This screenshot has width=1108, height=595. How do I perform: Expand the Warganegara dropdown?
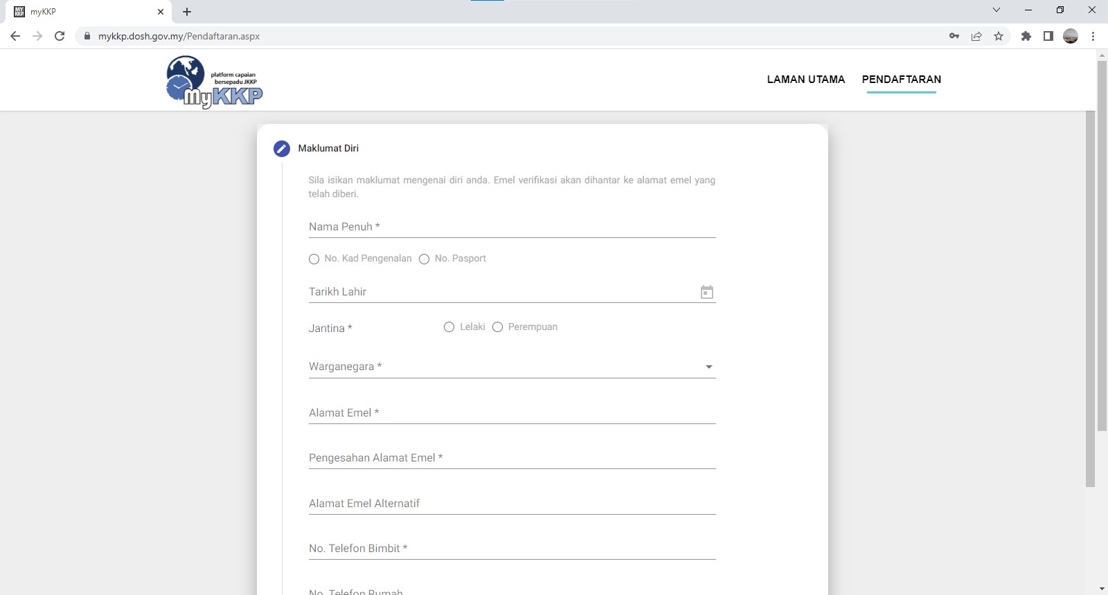coord(708,367)
